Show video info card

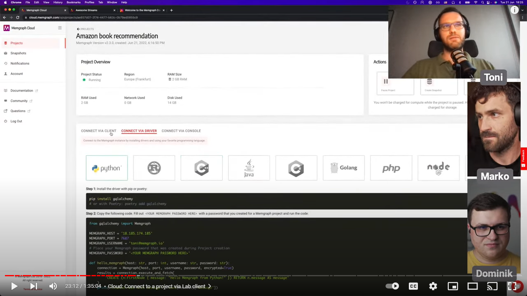pos(515,10)
